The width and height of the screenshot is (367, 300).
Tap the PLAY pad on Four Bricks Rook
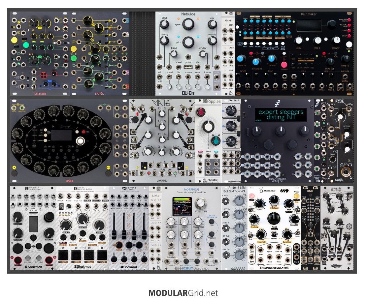pyautogui.click(x=63, y=255)
